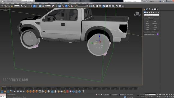Click the teapot Render Production icon
174x98 pixels.
123,6
